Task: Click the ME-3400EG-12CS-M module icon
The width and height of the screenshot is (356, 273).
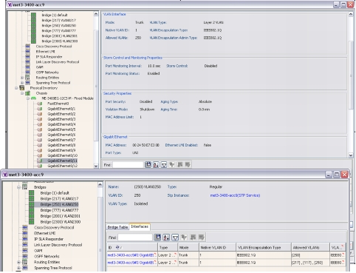Action: point(33,98)
